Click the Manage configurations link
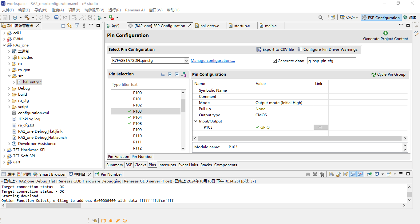 pyautogui.click(x=213, y=61)
